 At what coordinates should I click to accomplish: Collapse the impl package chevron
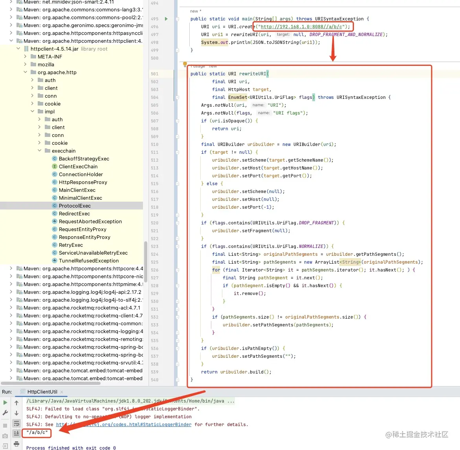(32, 111)
